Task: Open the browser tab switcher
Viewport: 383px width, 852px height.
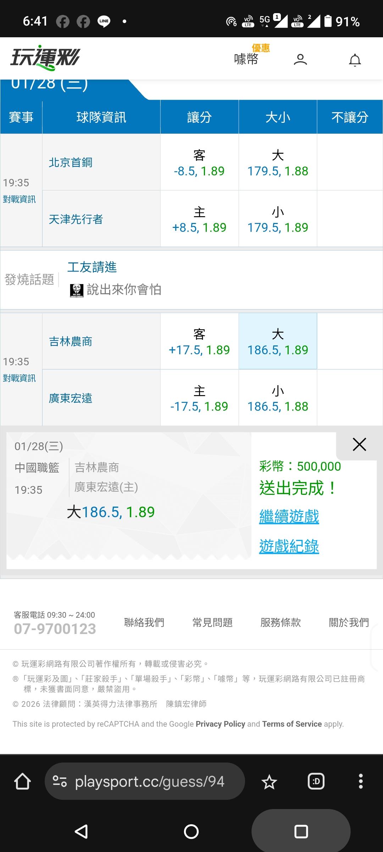Action: pyautogui.click(x=316, y=782)
